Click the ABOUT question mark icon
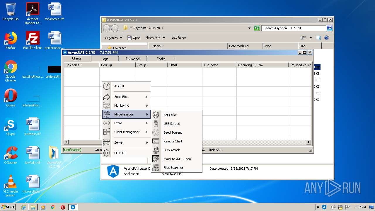Viewport: 375px width, 211px height. [x=107, y=86]
